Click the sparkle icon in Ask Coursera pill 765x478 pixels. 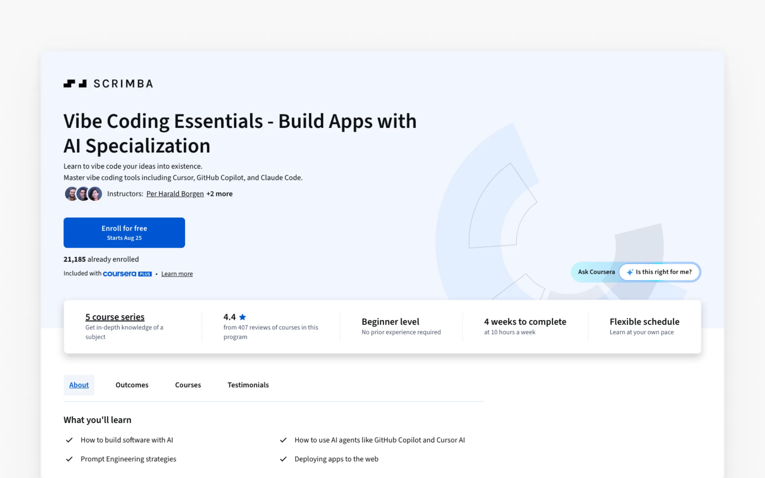pyautogui.click(x=630, y=272)
